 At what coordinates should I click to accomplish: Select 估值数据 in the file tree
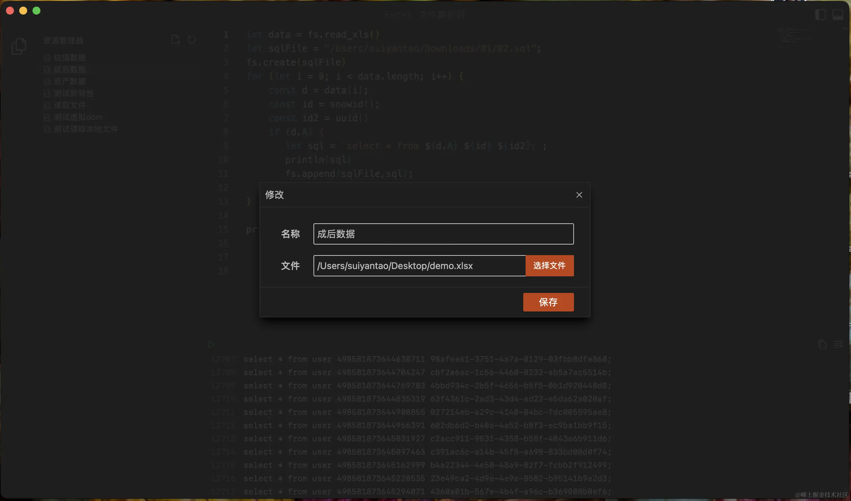pyautogui.click(x=70, y=57)
